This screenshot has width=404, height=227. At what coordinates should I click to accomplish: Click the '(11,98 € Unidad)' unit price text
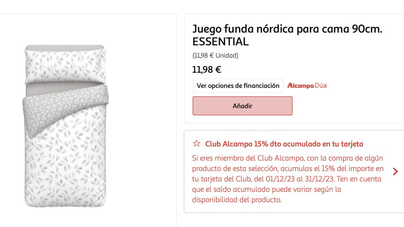click(215, 56)
